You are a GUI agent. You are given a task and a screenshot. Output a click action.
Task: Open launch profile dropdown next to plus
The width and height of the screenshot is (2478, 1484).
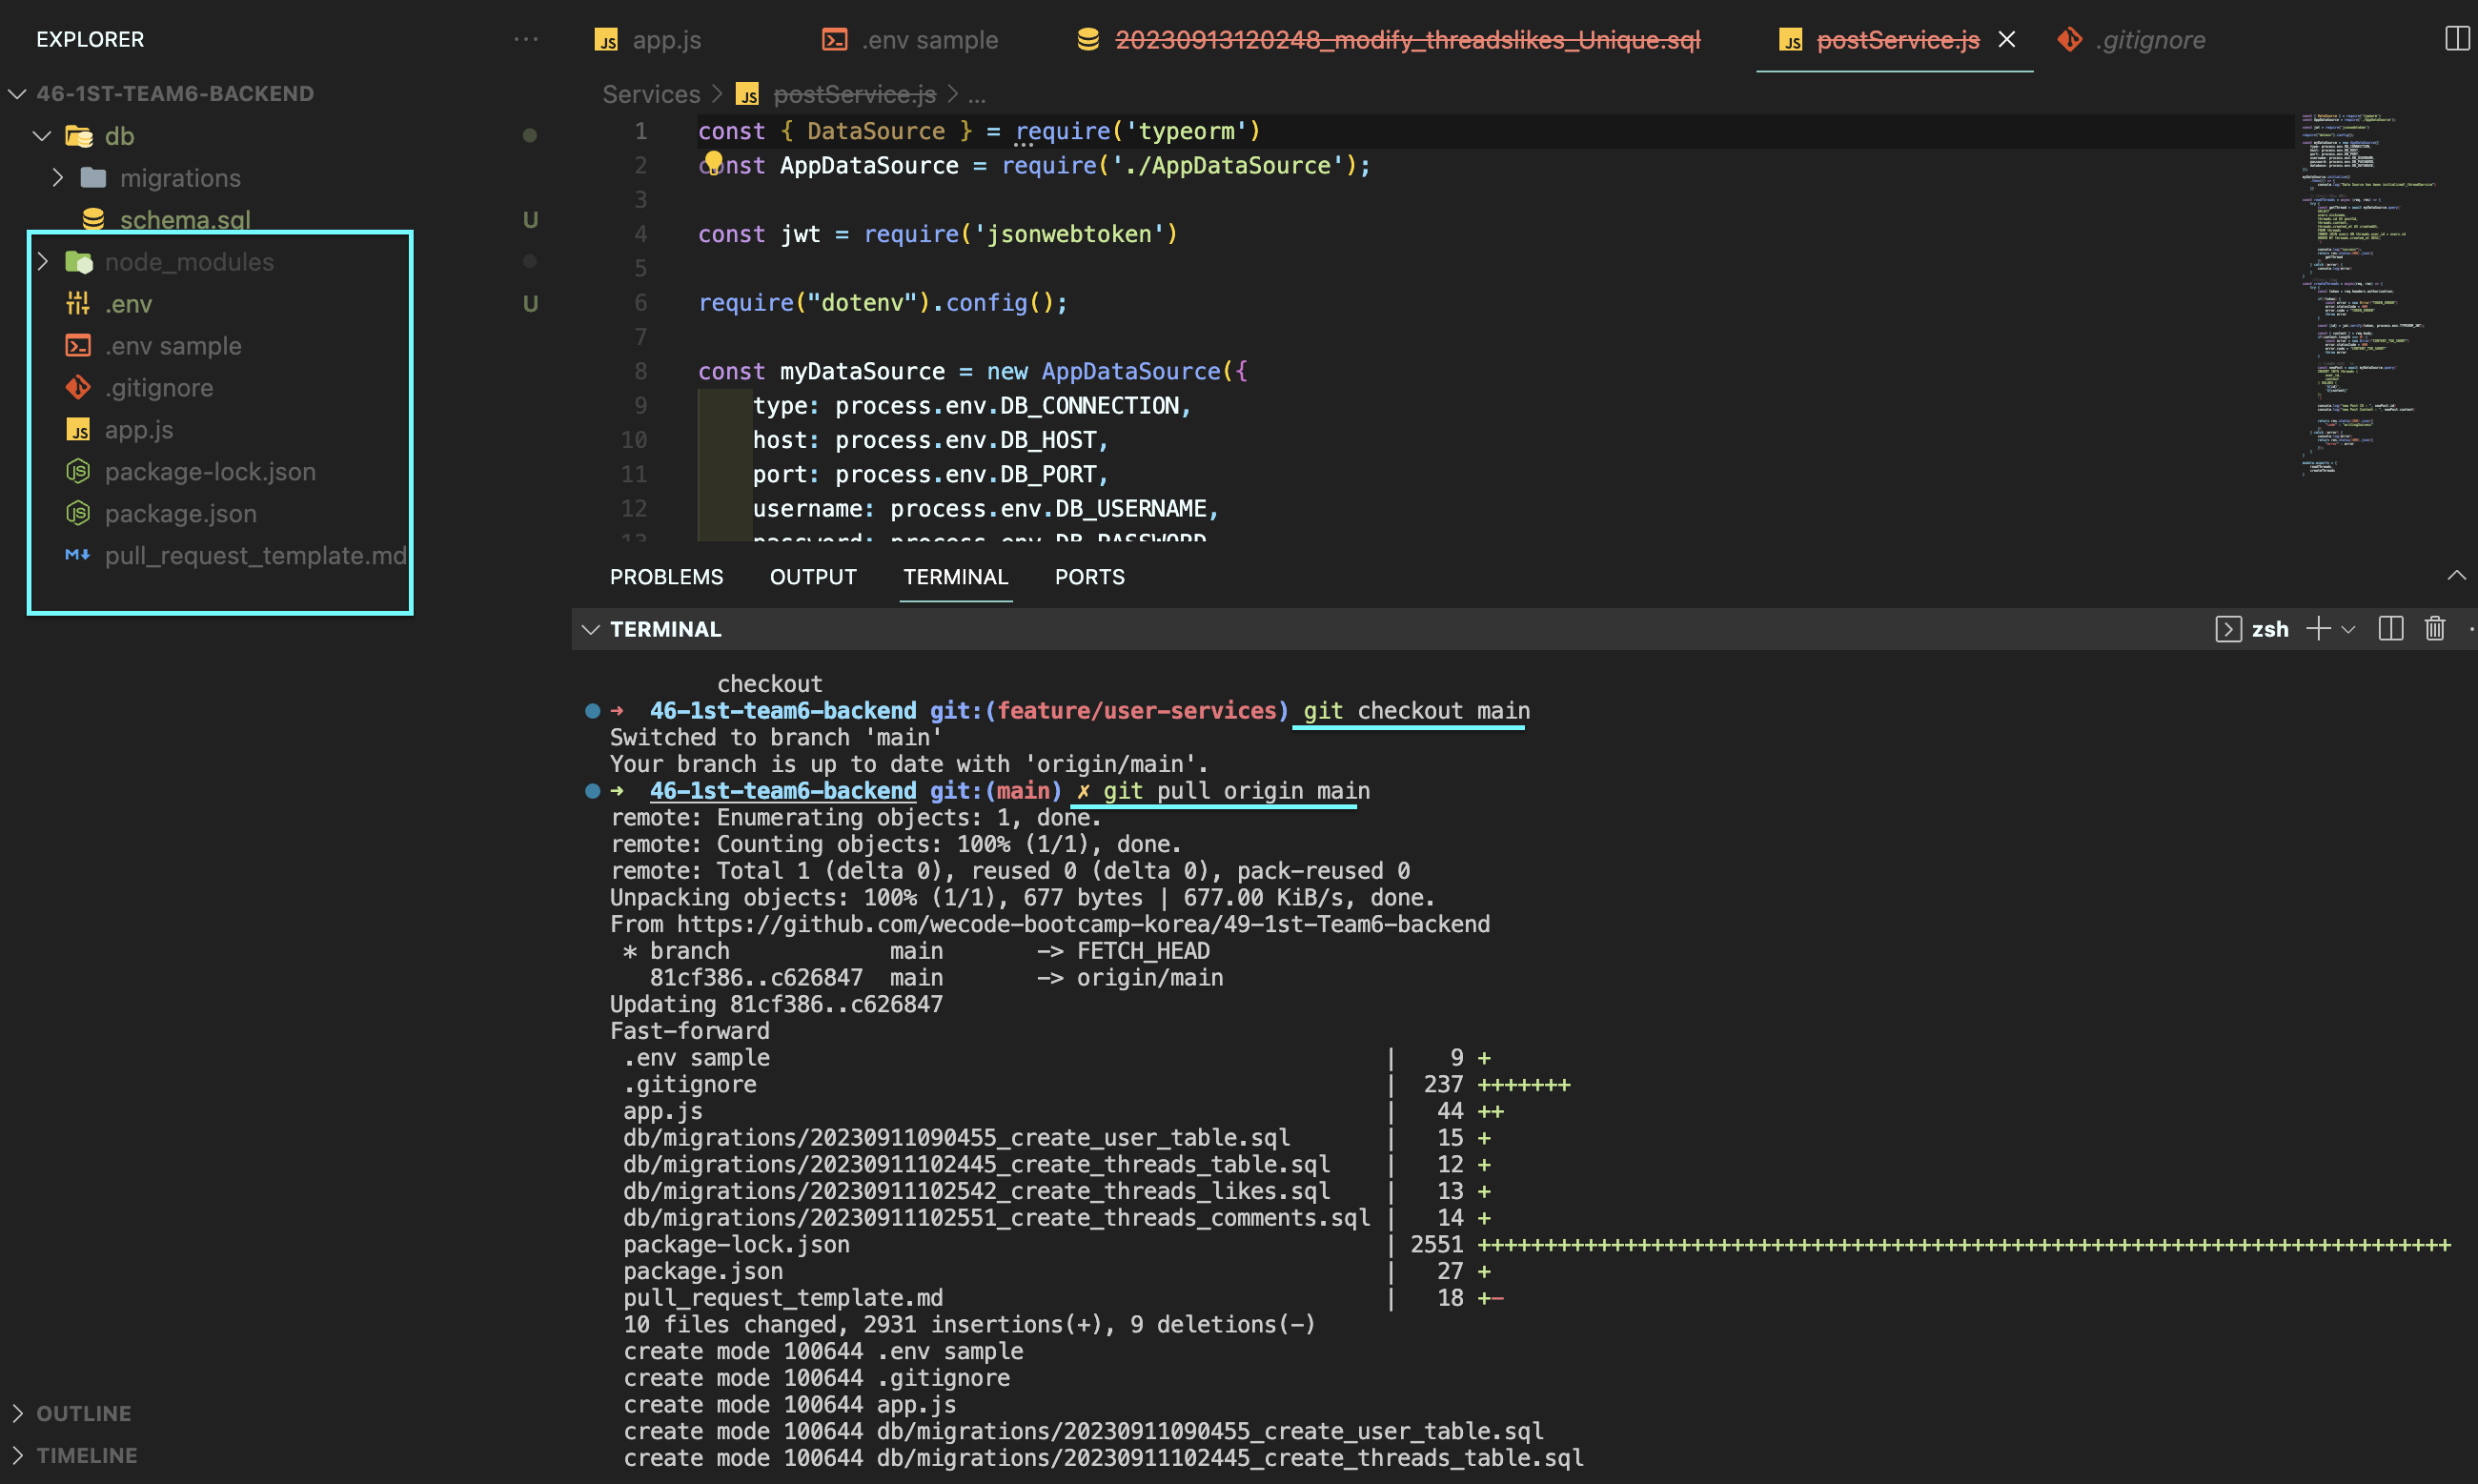point(2349,629)
